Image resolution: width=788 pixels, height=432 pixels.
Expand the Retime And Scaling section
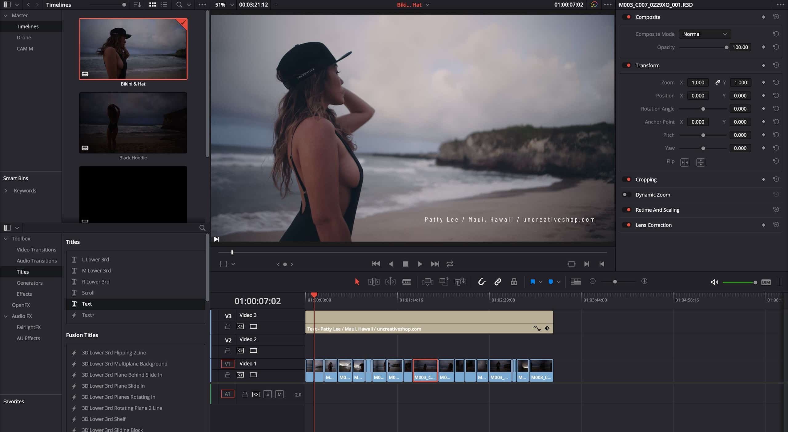[x=657, y=210]
